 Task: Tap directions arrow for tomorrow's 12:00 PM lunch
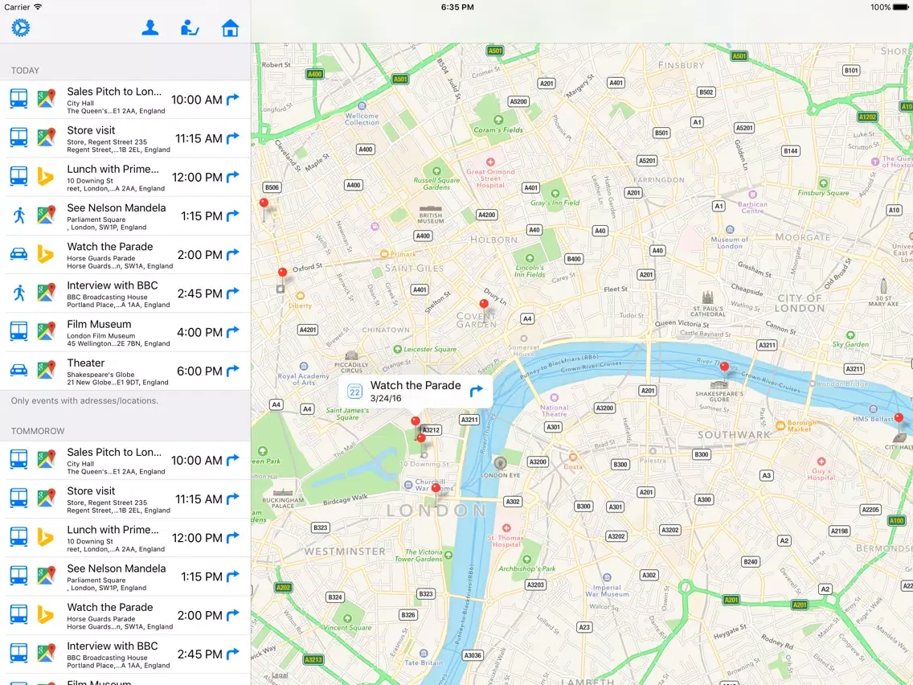233,537
